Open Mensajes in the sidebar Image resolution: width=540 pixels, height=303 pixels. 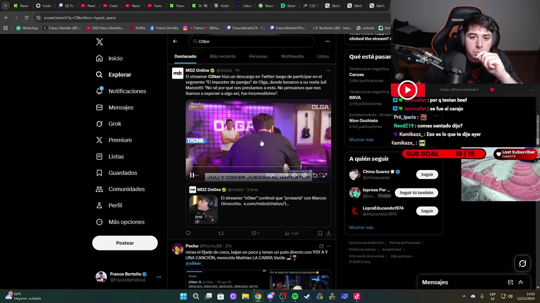[x=114, y=107]
